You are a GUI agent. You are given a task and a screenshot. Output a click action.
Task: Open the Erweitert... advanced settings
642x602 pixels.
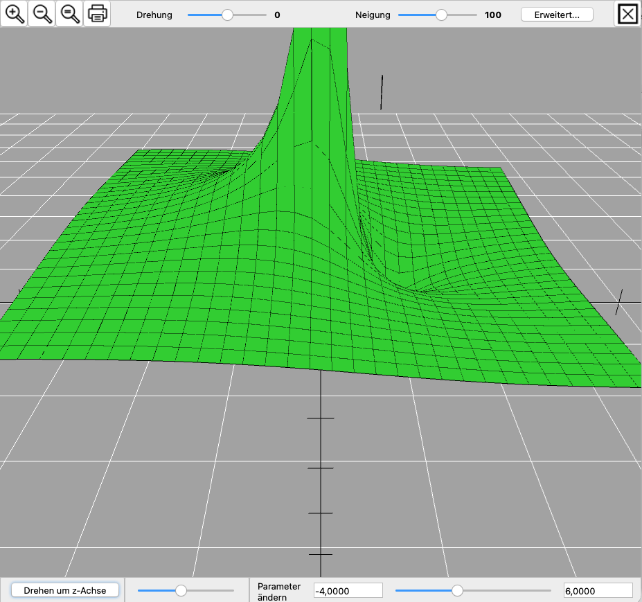click(557, 15)
